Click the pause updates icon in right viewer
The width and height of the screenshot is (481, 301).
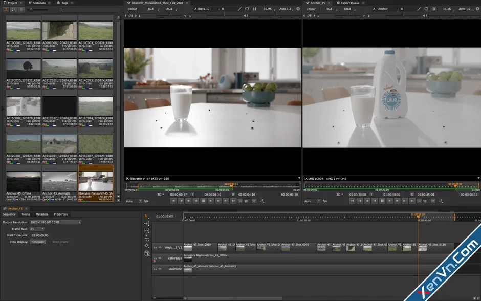434,9
